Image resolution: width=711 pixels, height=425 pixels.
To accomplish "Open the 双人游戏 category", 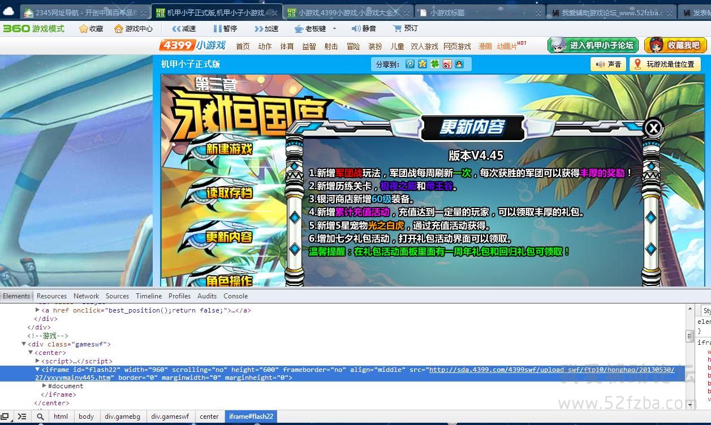I will coord(424,46).
